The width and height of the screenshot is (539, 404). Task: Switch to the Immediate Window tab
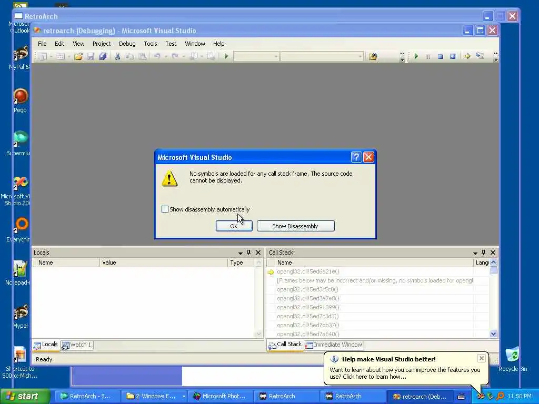coord(334,345)
